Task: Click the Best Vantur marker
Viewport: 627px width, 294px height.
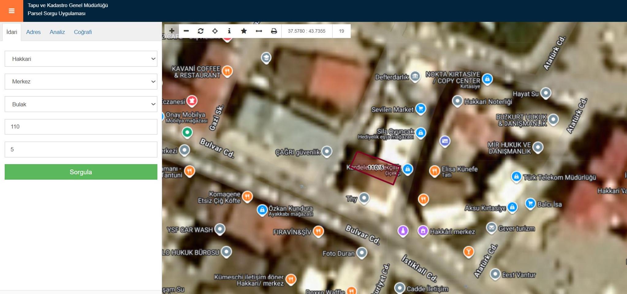Action: click(495, 274)
